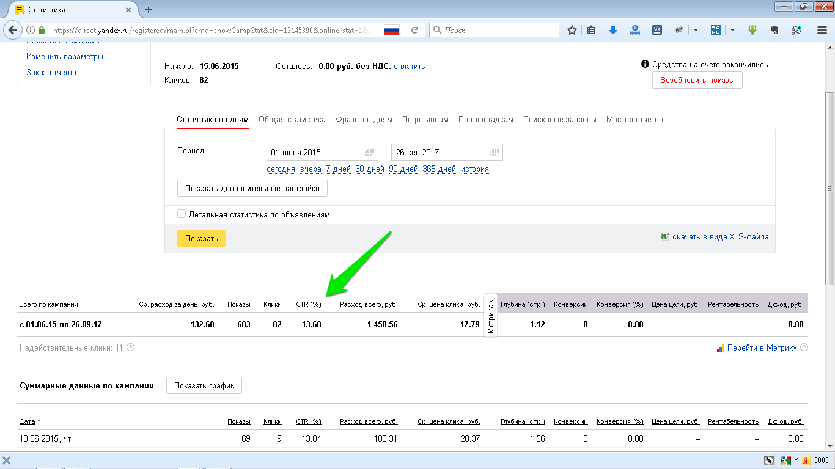Click the SAPE extension icon
This screenshot has height=469, width=835.
point(716,30)
